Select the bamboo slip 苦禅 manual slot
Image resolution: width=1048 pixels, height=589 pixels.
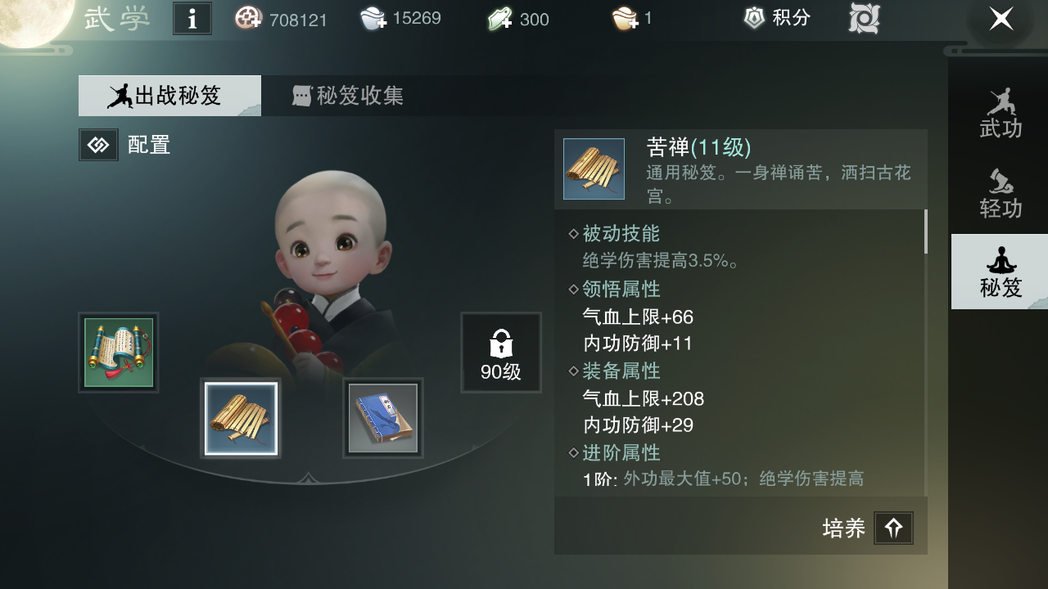pyautogui.click(x=241, y=418)
